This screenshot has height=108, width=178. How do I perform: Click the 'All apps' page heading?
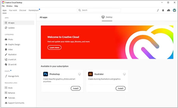(43, 17)
